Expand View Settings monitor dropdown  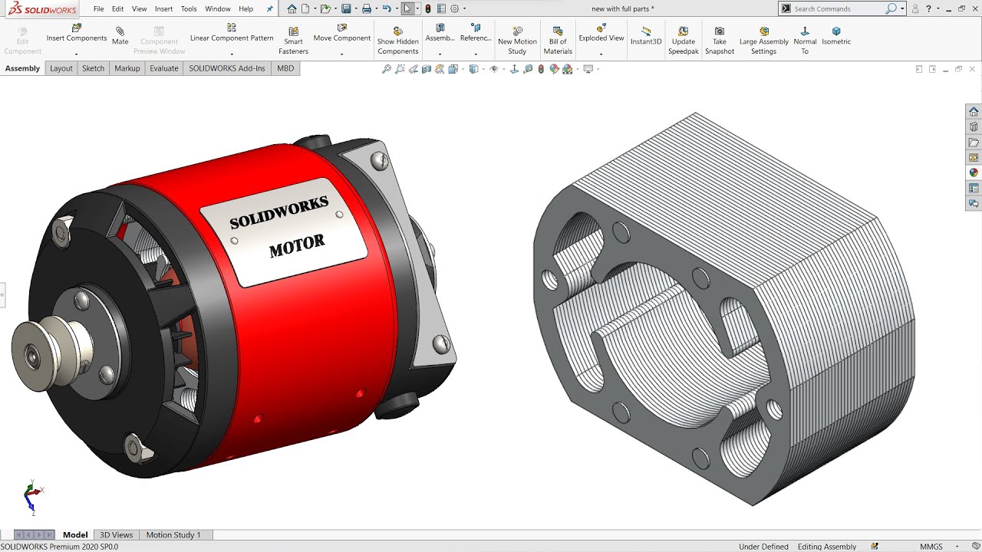[x=598, y=69]
